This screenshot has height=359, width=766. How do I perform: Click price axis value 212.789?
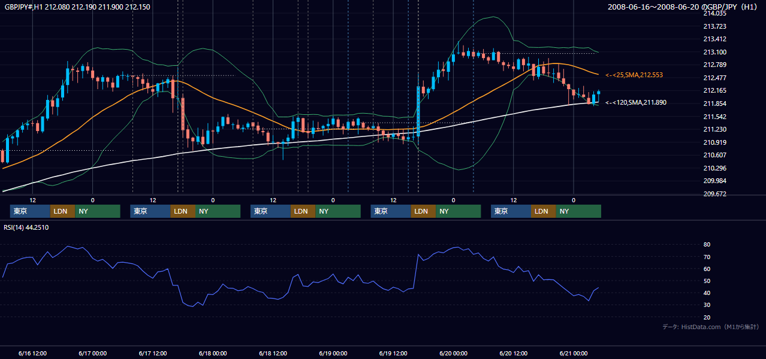coord(714,65)
